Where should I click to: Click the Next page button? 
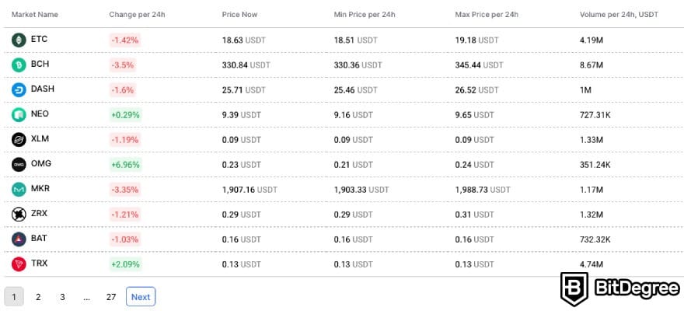141,297
